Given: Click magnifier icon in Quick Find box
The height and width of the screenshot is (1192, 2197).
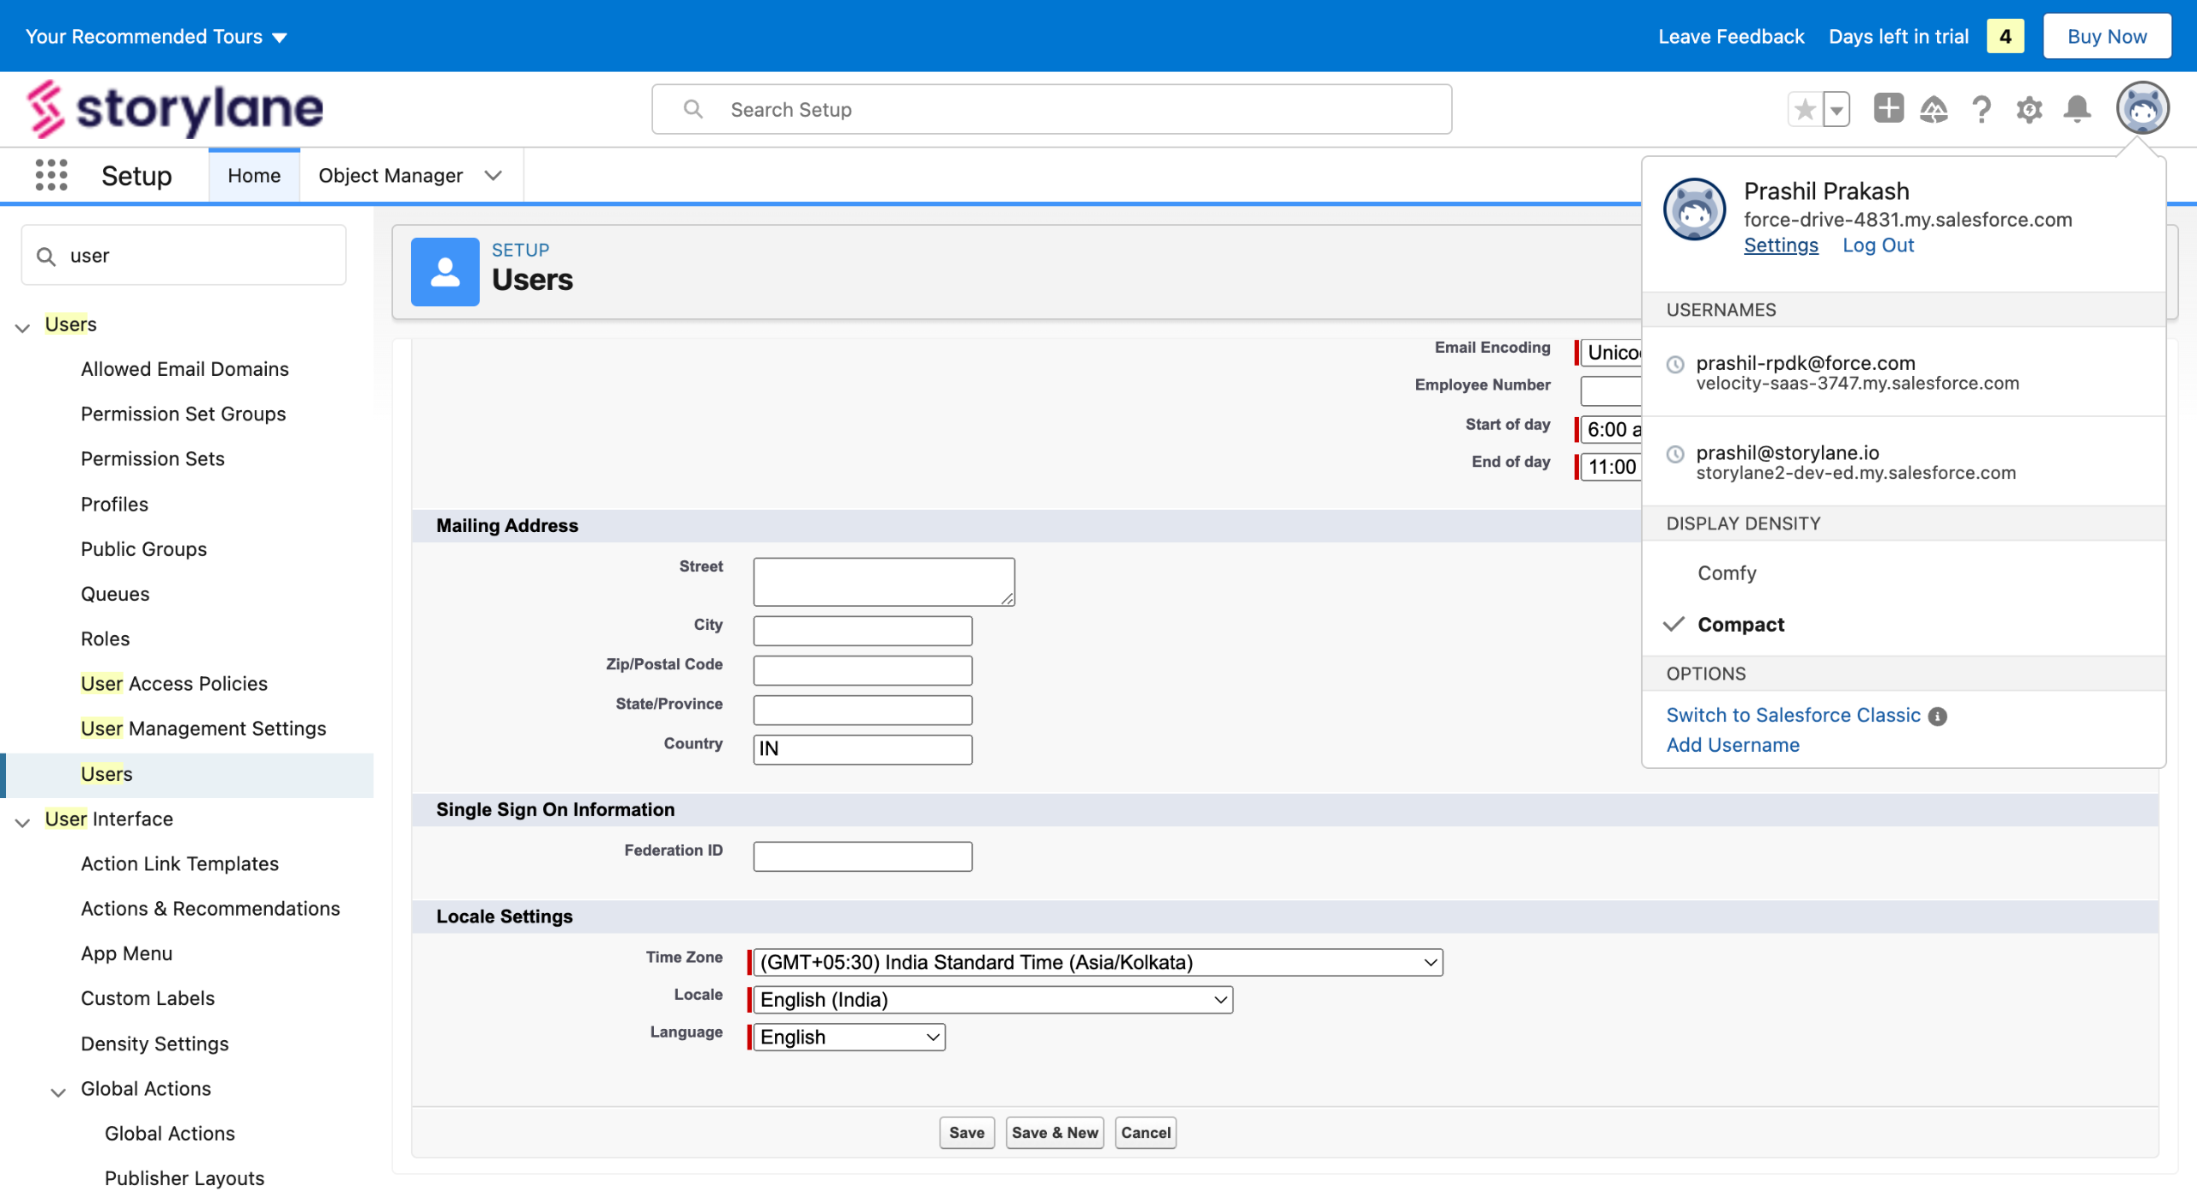Looking at the screenshot, I should coord(46,257).
